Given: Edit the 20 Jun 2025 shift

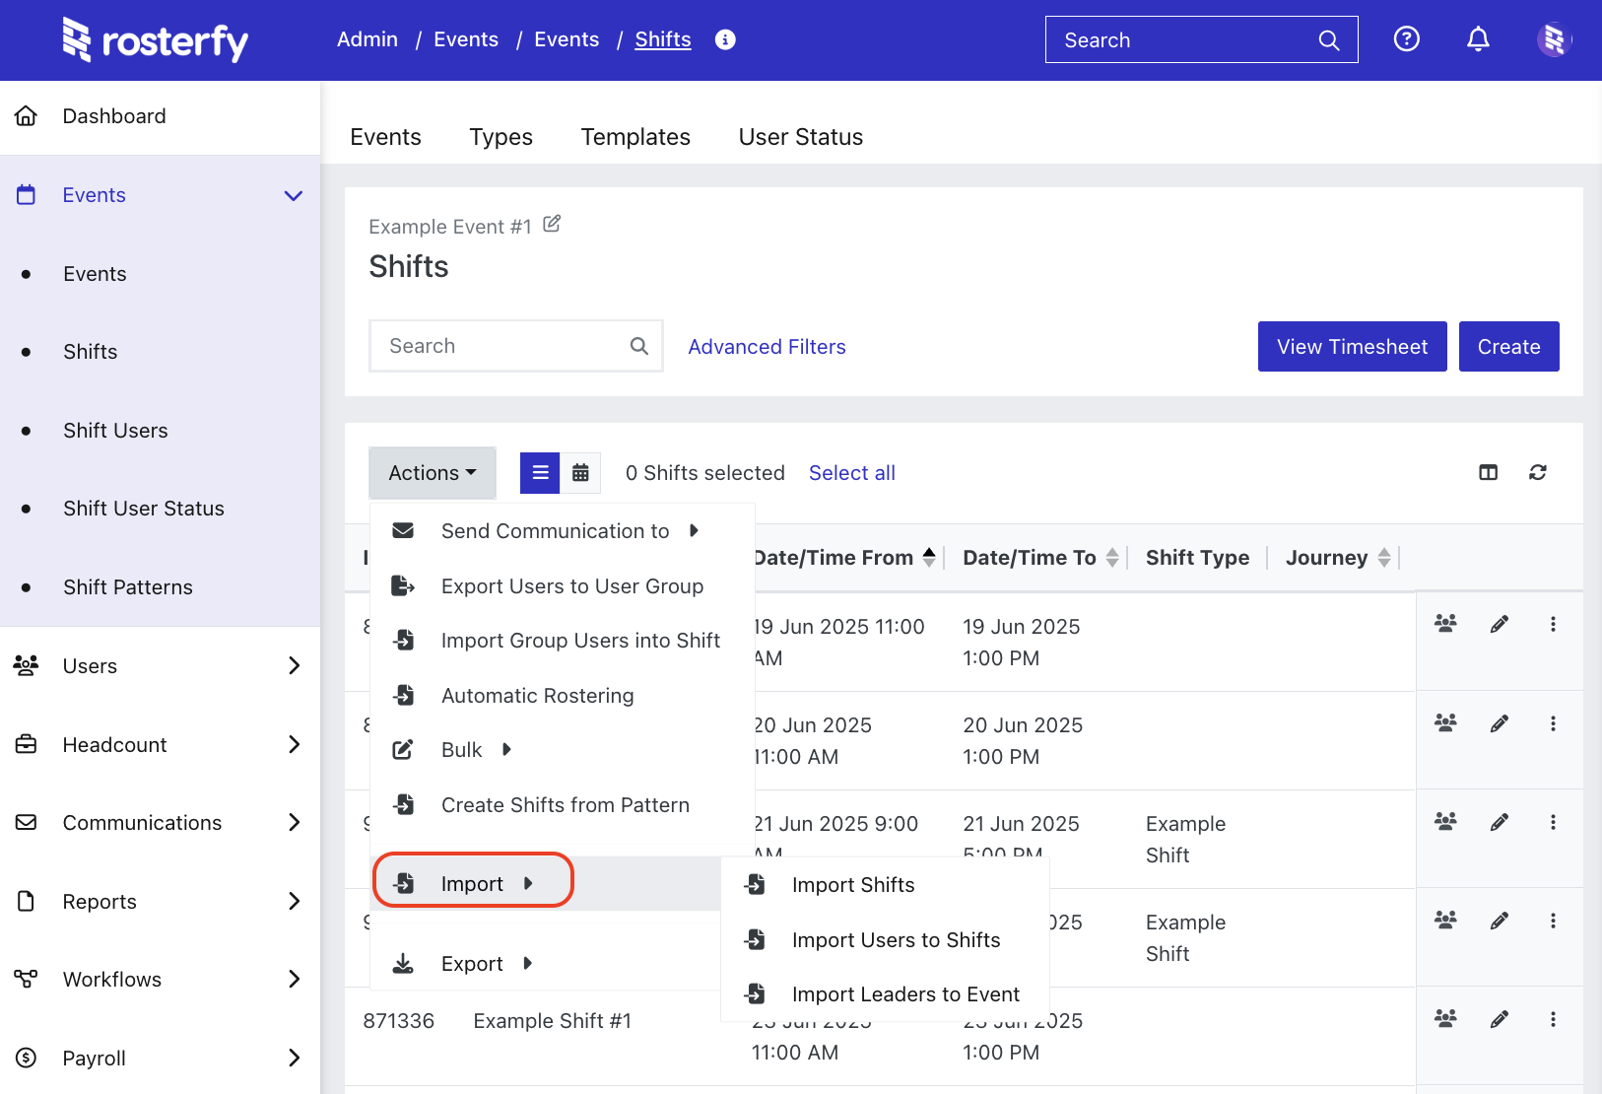Looking at the screenshot, I should [1500, 723].
